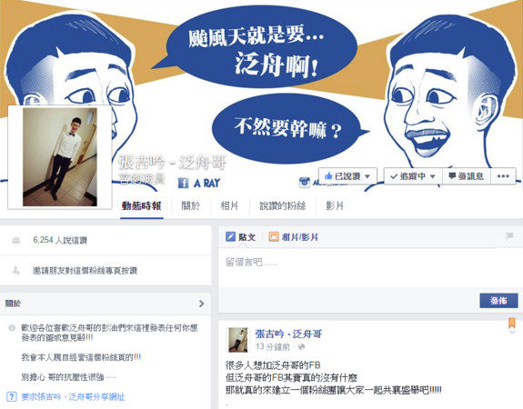Click the 留個言吧 text input field
The height and width of the screenshot is (409, 523).
coord(370,266)
